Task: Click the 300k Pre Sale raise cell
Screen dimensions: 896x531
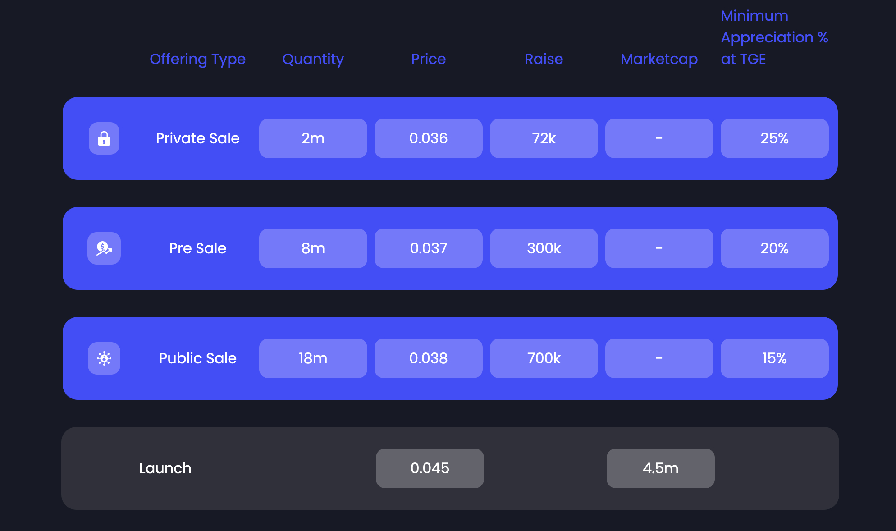Action: (x=544, y=248)
